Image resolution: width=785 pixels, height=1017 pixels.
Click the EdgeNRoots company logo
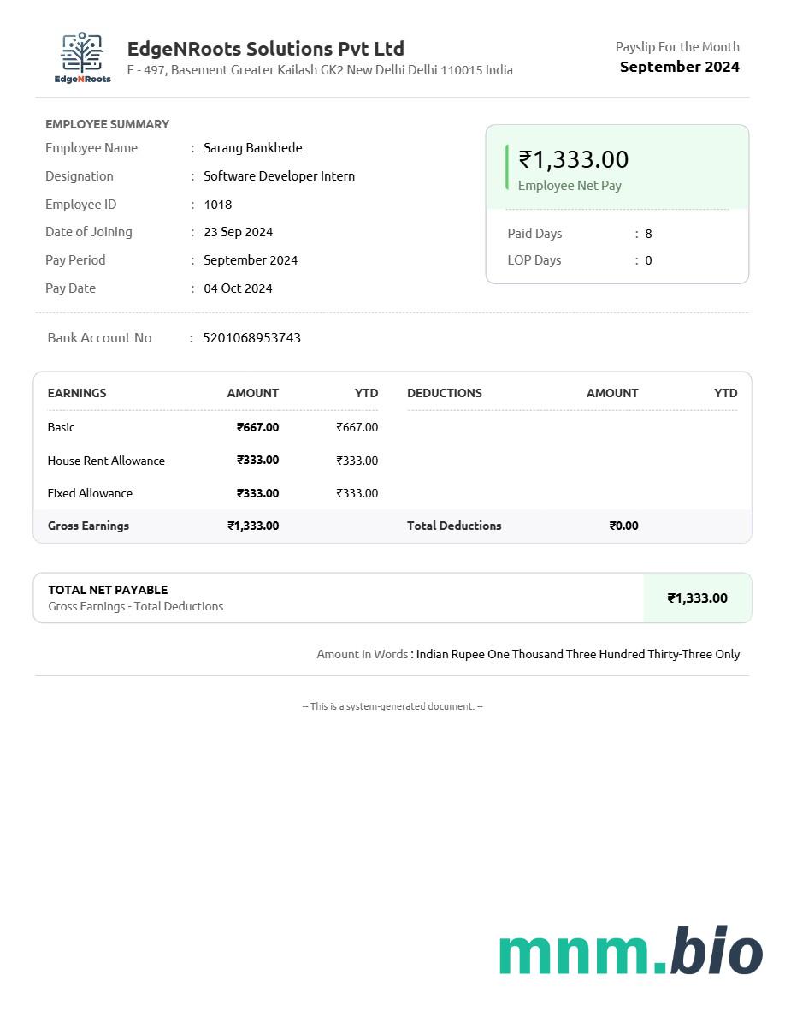point(82,57)
